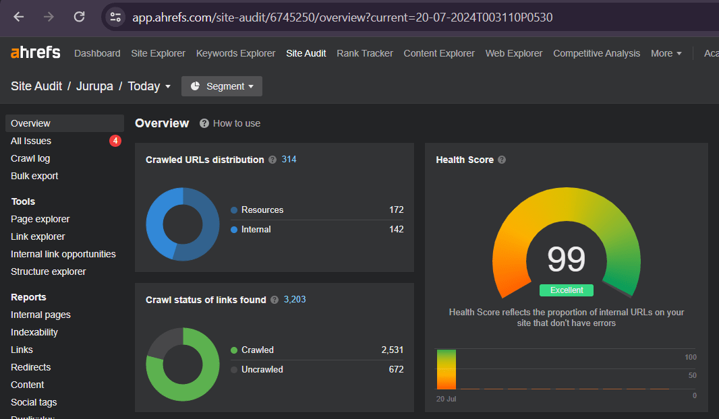The width and height of the screenshot is (719, 419).
Task: Open the Segment dropdown
Action: click(222, 86)
